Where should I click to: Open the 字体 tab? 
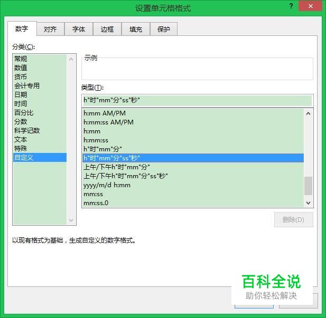[79, 29]
